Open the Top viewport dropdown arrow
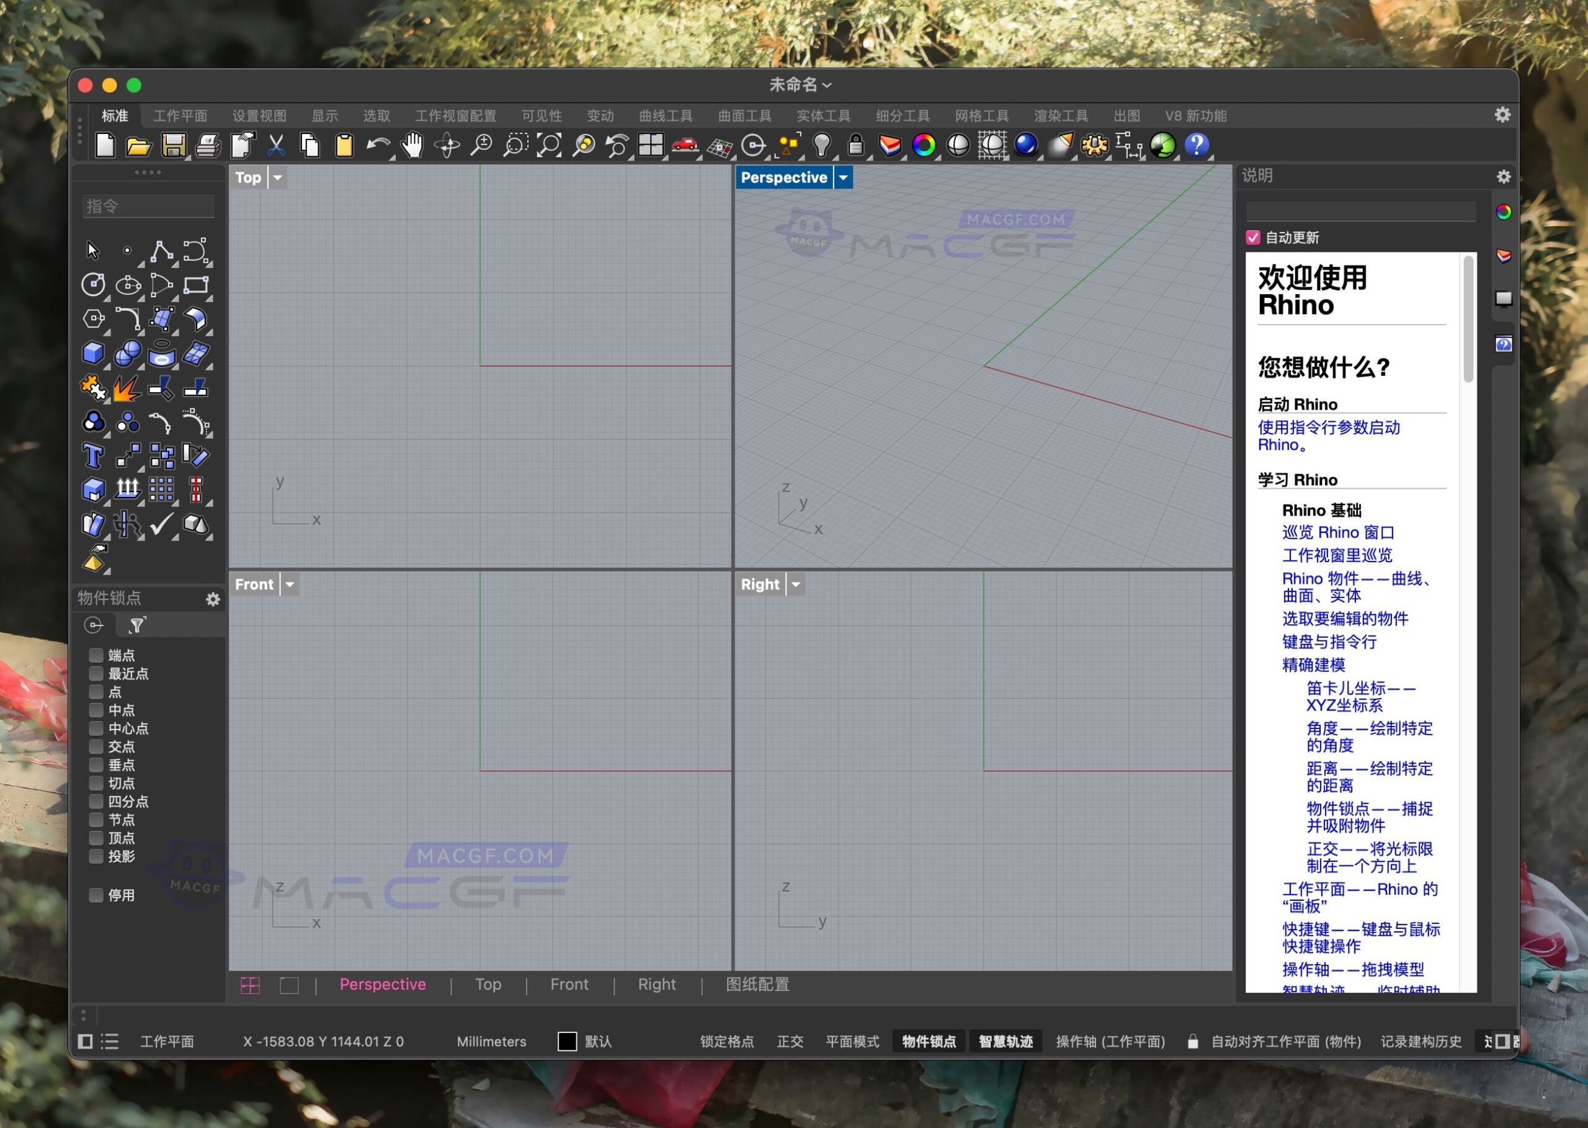 (278, 177)
